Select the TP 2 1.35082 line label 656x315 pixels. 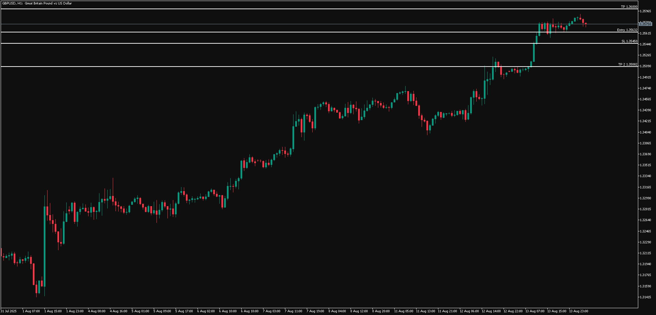tap(627, 65)
